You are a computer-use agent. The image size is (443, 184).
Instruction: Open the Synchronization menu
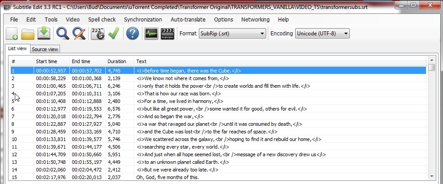pos(143,19)
